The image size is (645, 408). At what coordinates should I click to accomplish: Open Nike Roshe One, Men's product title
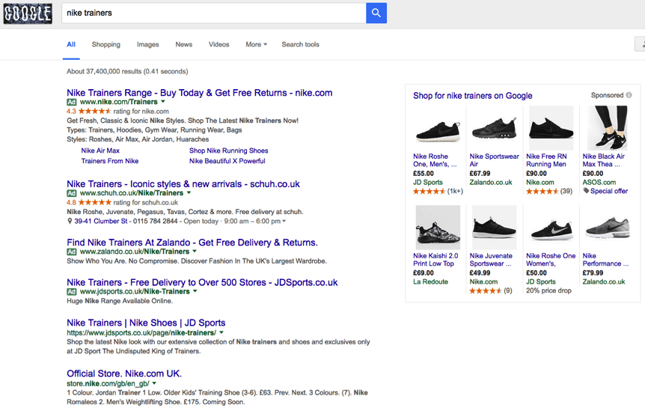pyautogui.click(x=435, y=160)
